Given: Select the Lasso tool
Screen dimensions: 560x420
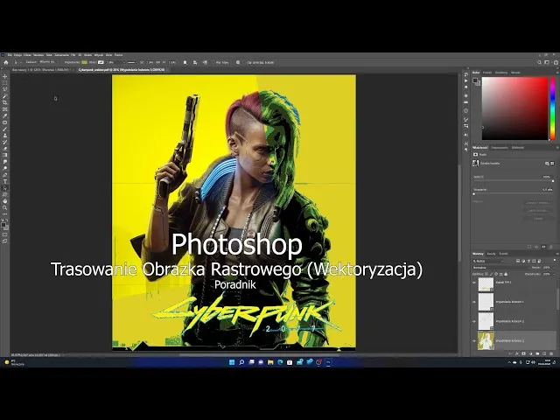Looking at the screenshot, I should point(5,89).
